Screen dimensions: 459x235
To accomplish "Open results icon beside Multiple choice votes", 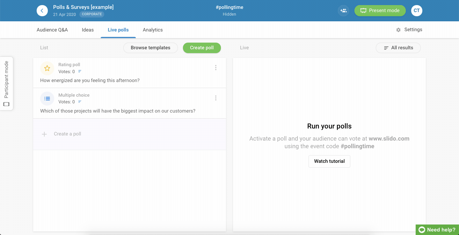I will coord(80,102).
